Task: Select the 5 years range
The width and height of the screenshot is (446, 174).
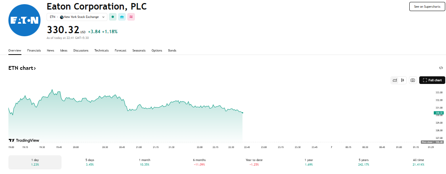Action: click(x=364, y=163)
